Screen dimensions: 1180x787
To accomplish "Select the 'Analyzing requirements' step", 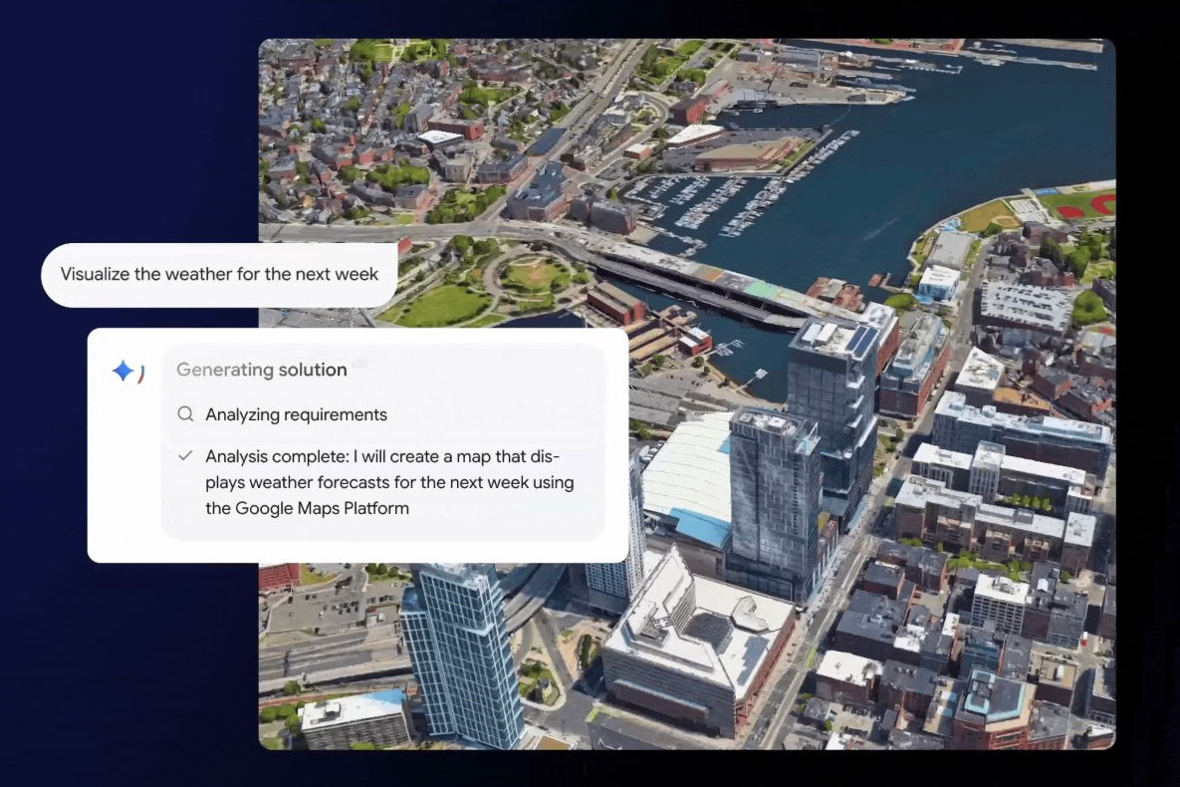I will [x=296, y=414].
